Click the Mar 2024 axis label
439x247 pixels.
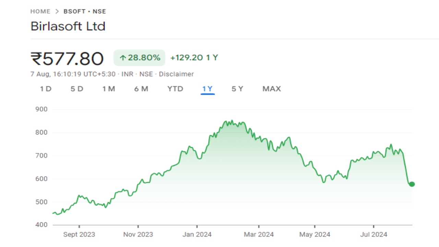tap(259, 235)
